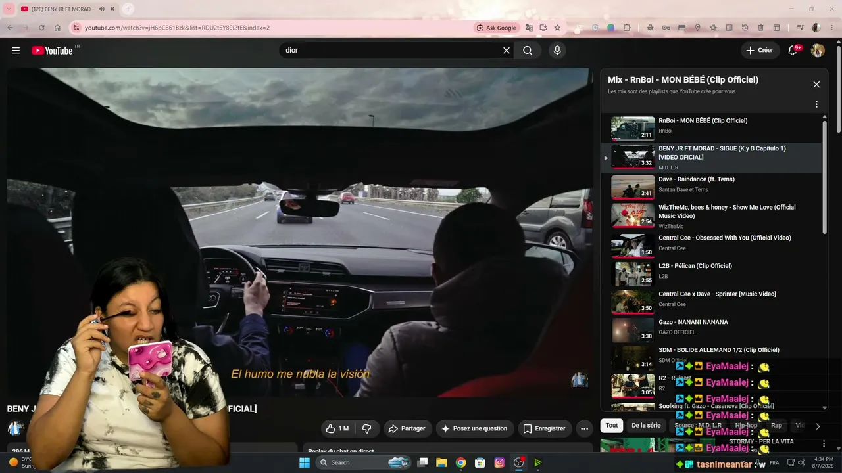Image resolution: width=842 pixels, height=473 pixels.
Task: Save the video with Enregistrer
Action: click(544, 428)
